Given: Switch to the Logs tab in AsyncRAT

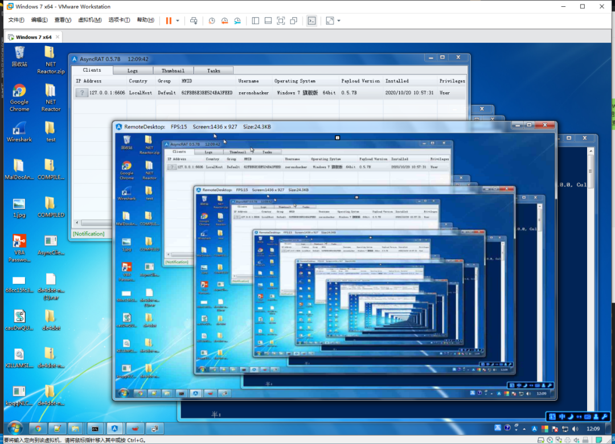Looking at the screenshot, I should (133, 71).
